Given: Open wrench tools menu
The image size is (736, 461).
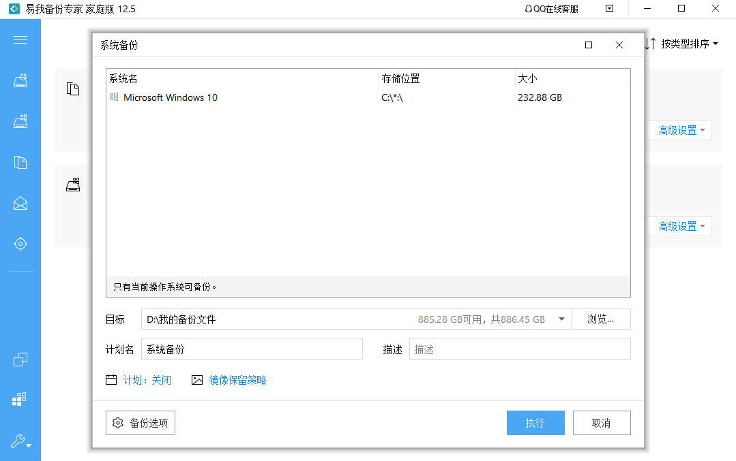Looking at the screenshot, I should pyautogui.click(x=20, y=441).
